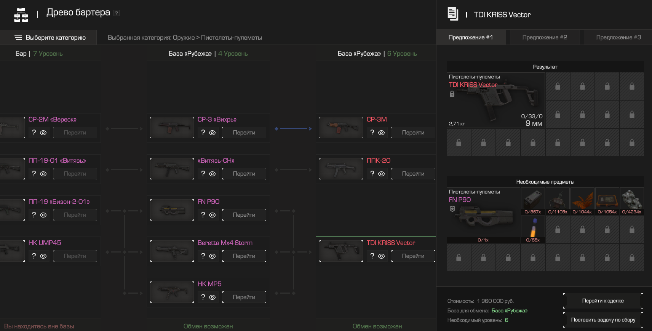Screen dimensions: 652x331
Task: Toggle eye icon for Beretta Mx4 Storm
Action: tap(213, 256)
